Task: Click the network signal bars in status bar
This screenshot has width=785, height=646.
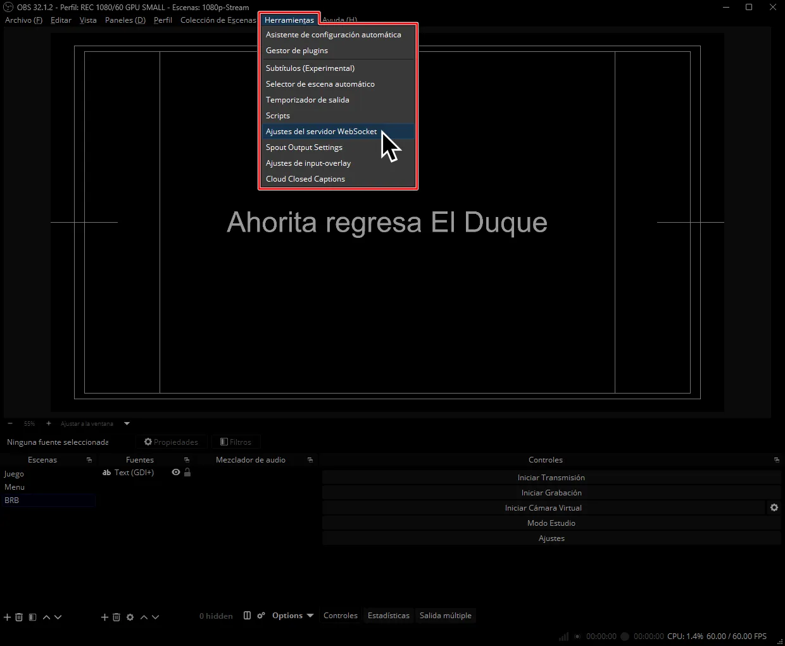Action: [x=563, y=637]
